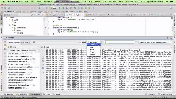Image resolution: width=176 pixels, height=99 pixels.
Task: Click the Attach debugger icon beside Debug
Action: coord(67,8)
